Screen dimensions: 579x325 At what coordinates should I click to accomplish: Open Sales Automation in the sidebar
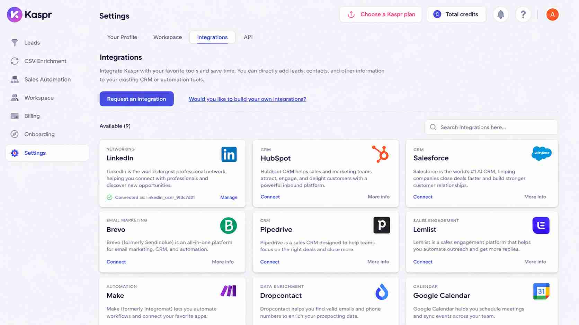(x=47, y=79)
